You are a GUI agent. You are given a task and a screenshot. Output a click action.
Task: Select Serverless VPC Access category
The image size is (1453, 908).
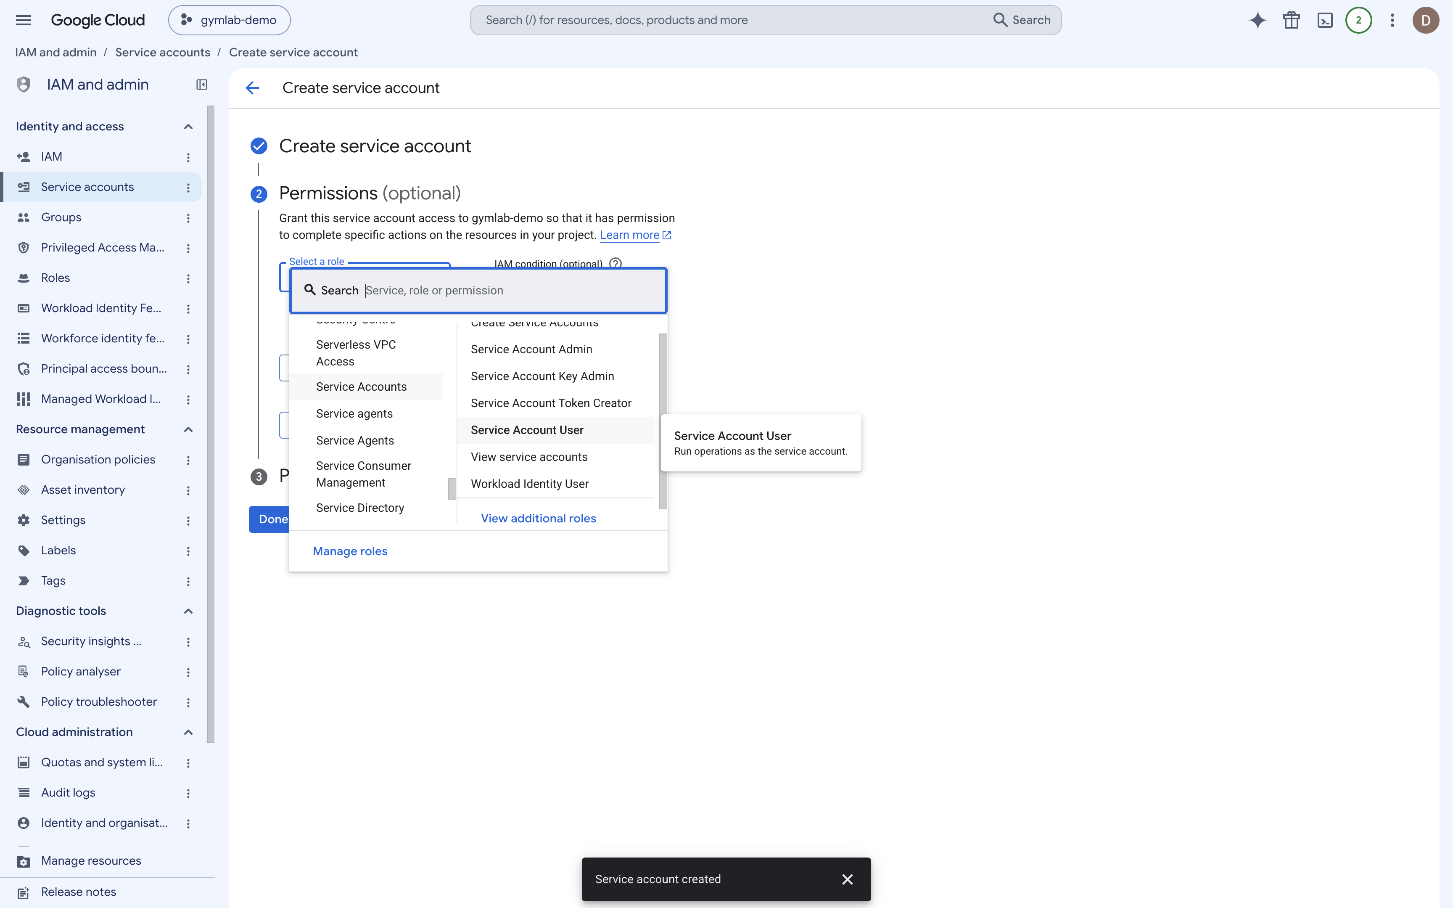click(366, 353)
